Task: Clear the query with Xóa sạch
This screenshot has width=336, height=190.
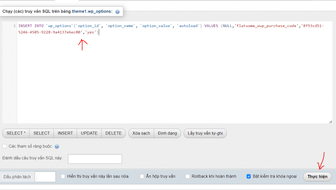Action: tap(141, 133)
